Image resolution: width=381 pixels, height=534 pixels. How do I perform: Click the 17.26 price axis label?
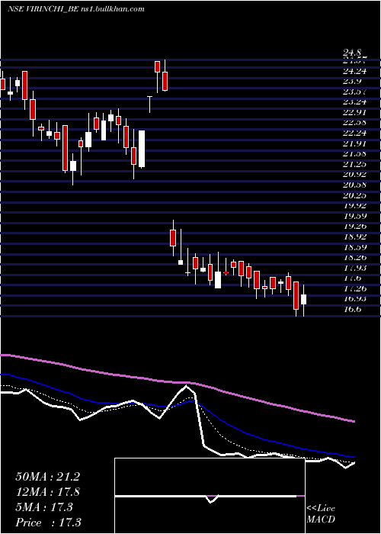pyautogui.click(x=354, y=289)
